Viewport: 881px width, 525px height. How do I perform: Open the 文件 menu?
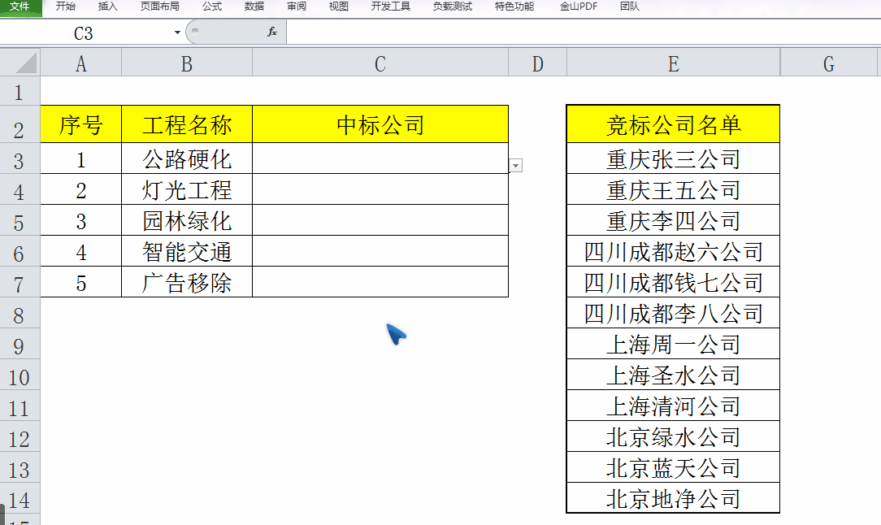click(19, 7)
